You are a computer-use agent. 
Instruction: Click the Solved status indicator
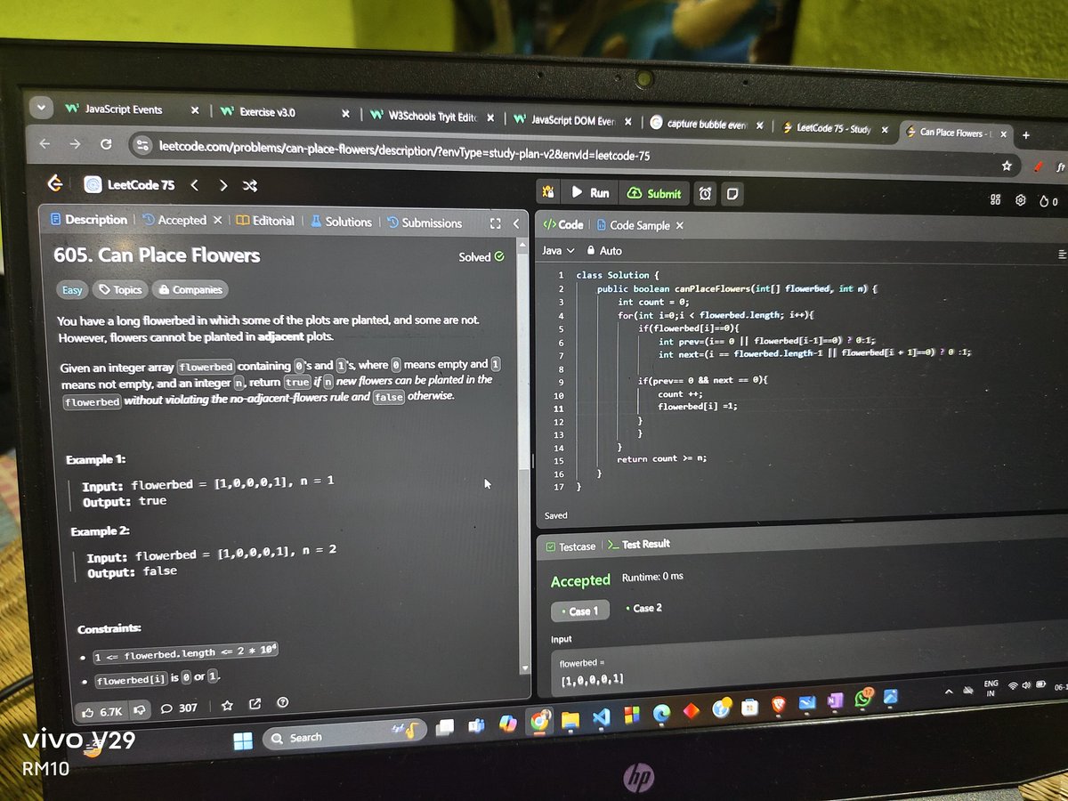click(x=481, y=257)
